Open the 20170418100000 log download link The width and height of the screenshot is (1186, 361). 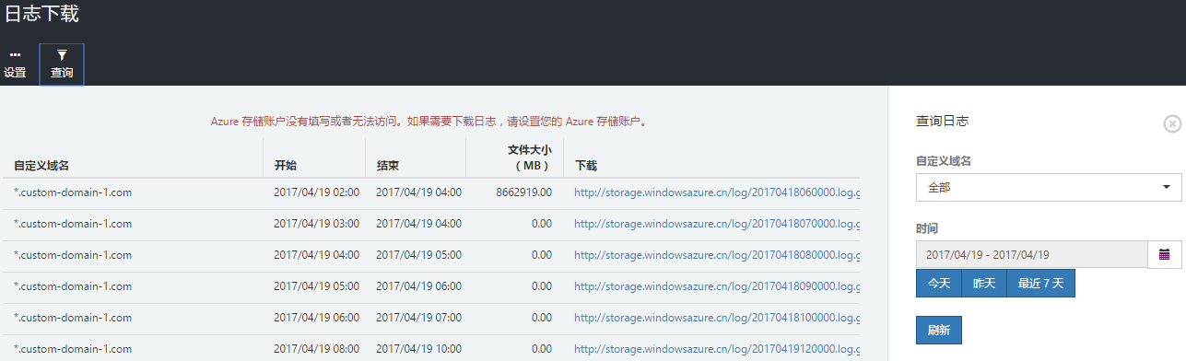[717, 318]
